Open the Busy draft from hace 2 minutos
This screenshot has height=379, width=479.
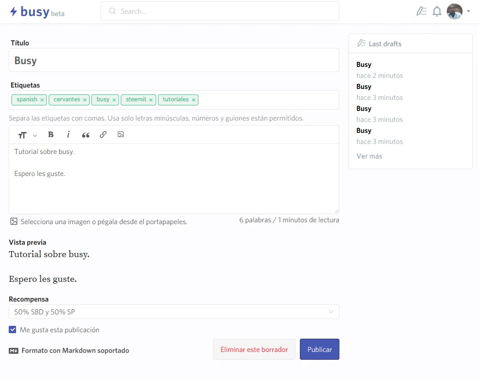(364, 65)
